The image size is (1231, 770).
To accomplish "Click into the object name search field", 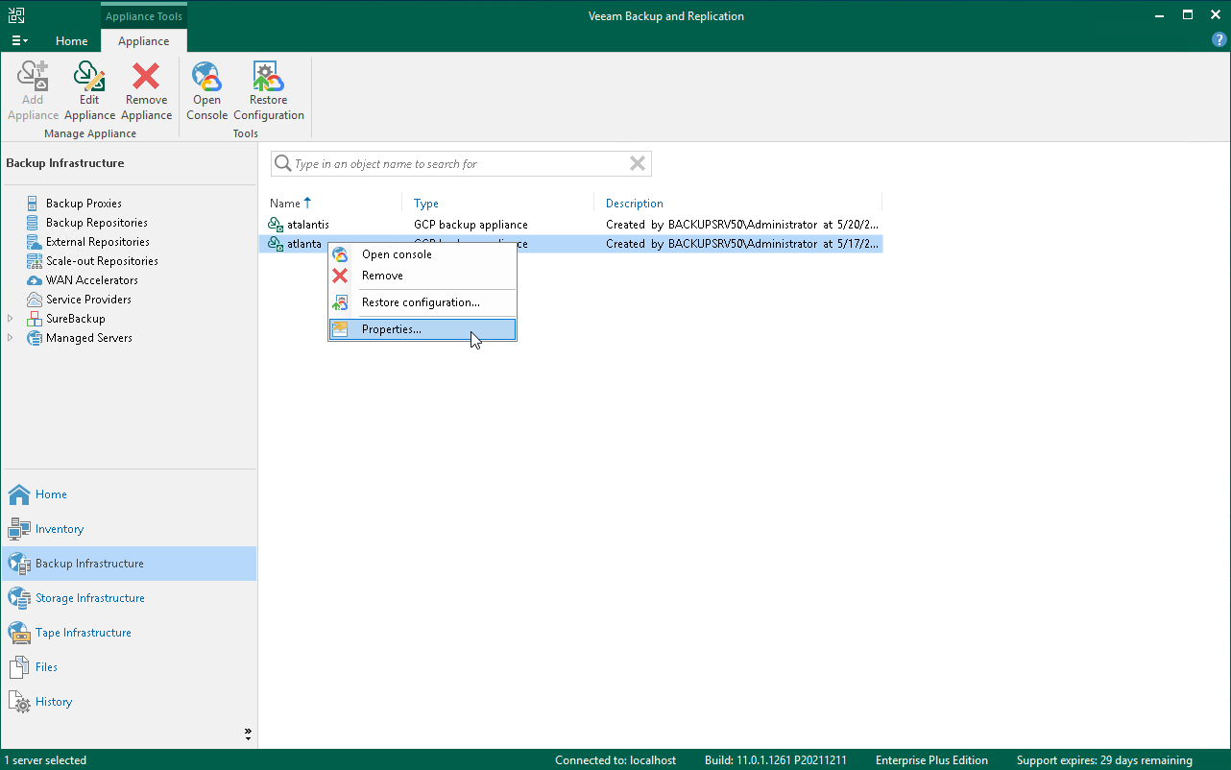I will tap(459, 164).
